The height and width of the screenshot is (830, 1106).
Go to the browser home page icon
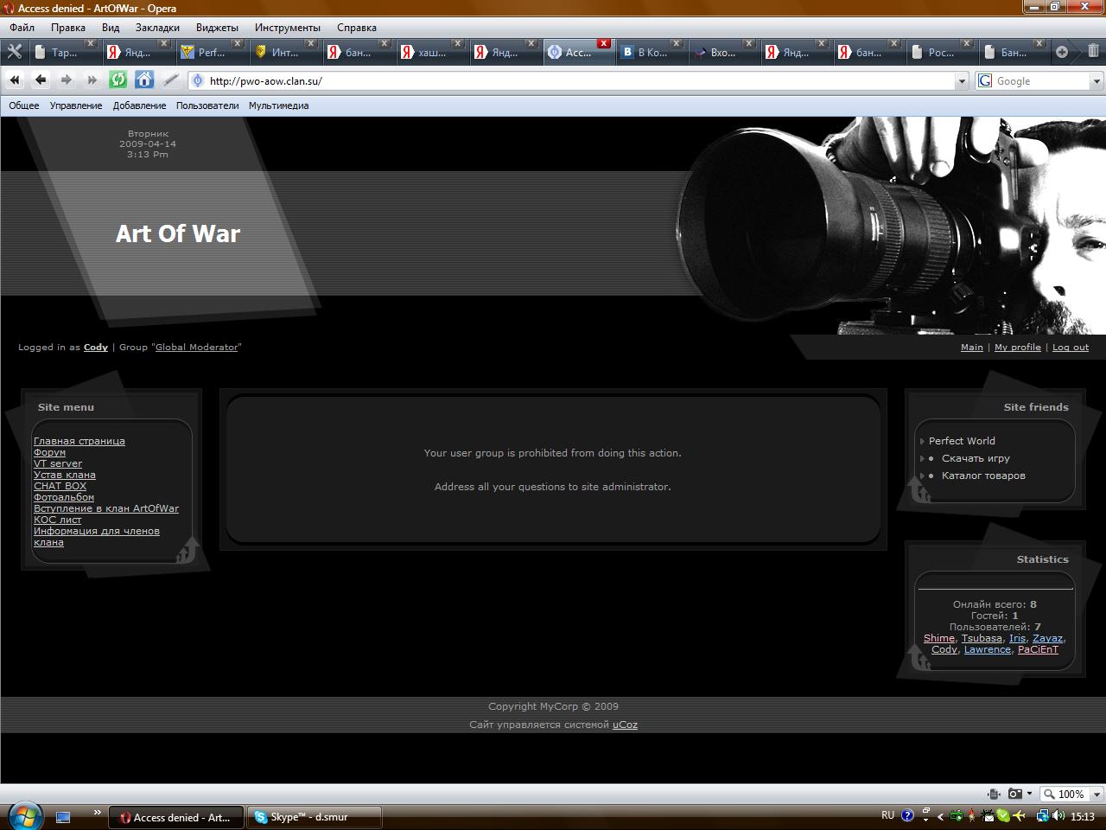coord(144,80)
